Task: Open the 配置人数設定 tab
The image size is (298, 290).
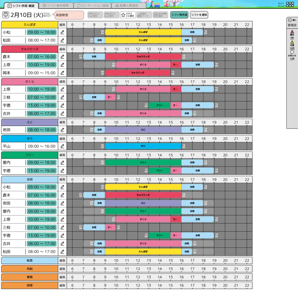Action: point(129,6)
